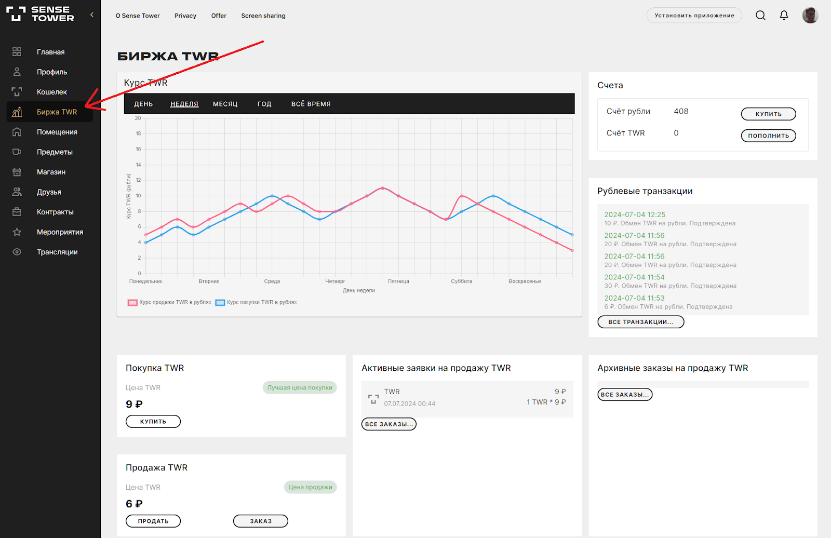
Task: Open notifications bell icon
Action: (x=784, y=15)
